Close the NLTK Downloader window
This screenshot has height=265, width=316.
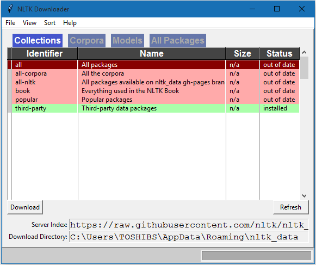pos(302,9)
